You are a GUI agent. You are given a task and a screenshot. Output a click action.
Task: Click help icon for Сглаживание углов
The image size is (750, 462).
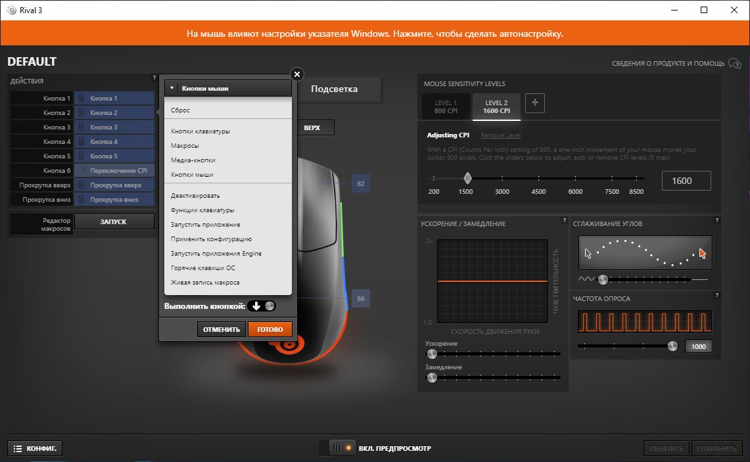tap(716, 220)
